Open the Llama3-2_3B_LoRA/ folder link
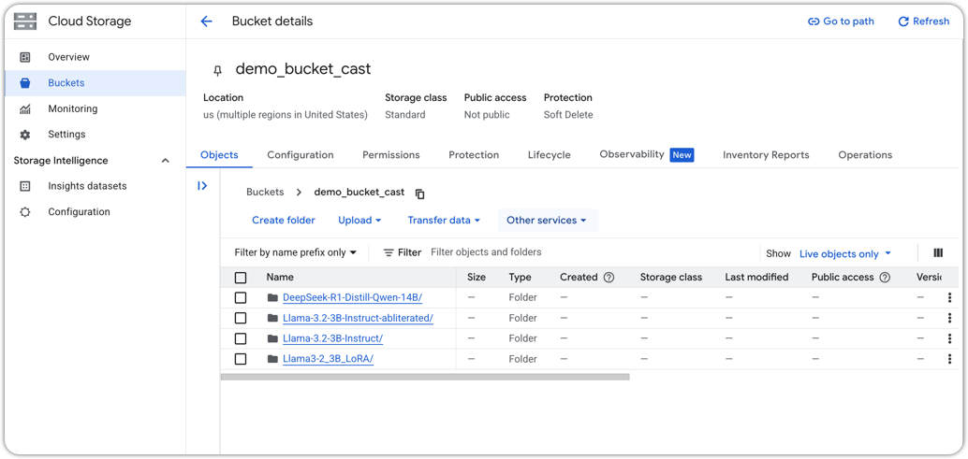This screenshot has width=968, height=459. coord(328,359)
